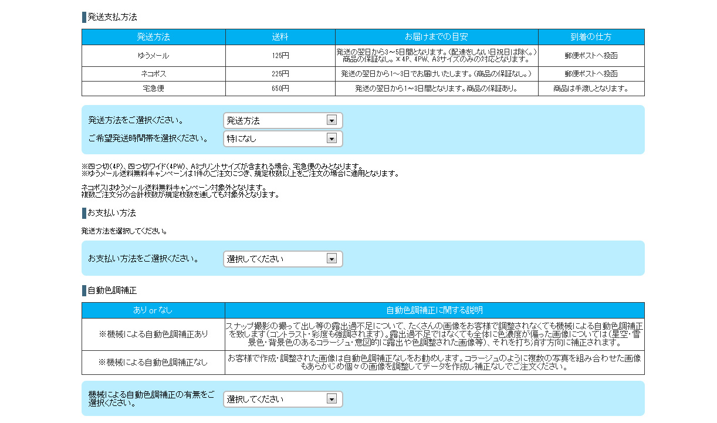The image size is (717, 423).
Task: Select the 225円 shipping fee cell
Action: [280, 74]
